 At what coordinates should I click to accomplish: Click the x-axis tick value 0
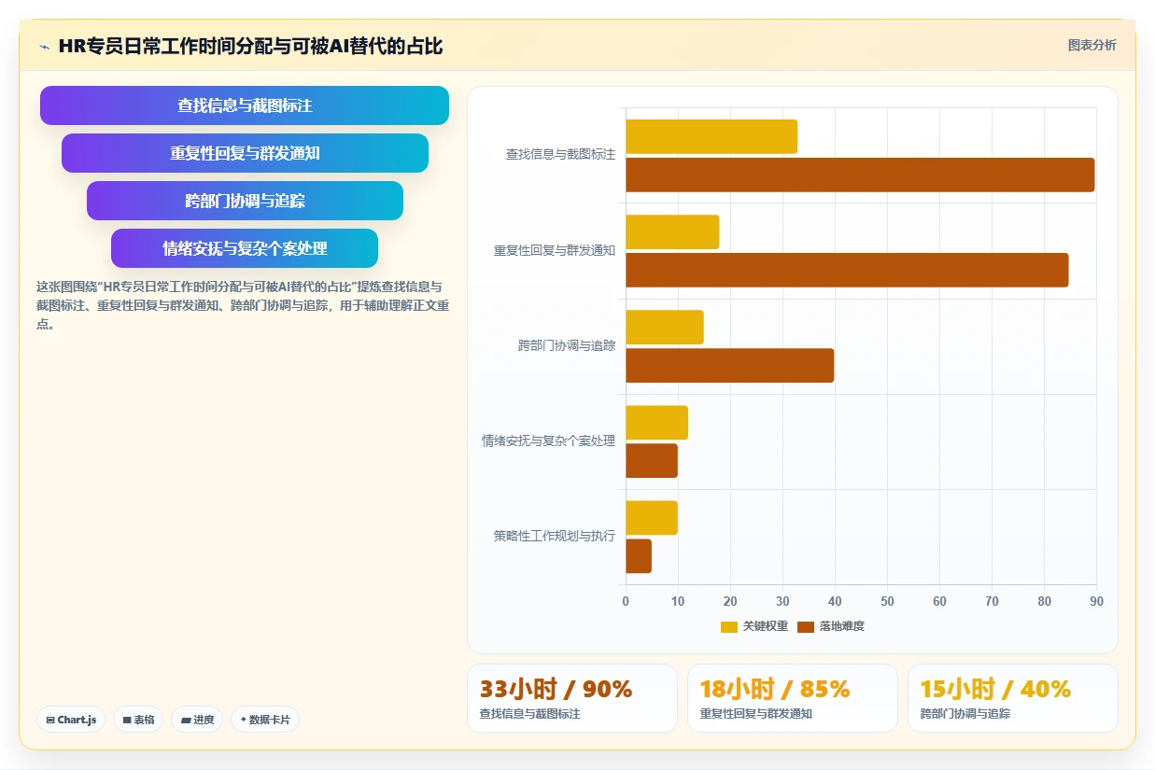click(626, 601)
